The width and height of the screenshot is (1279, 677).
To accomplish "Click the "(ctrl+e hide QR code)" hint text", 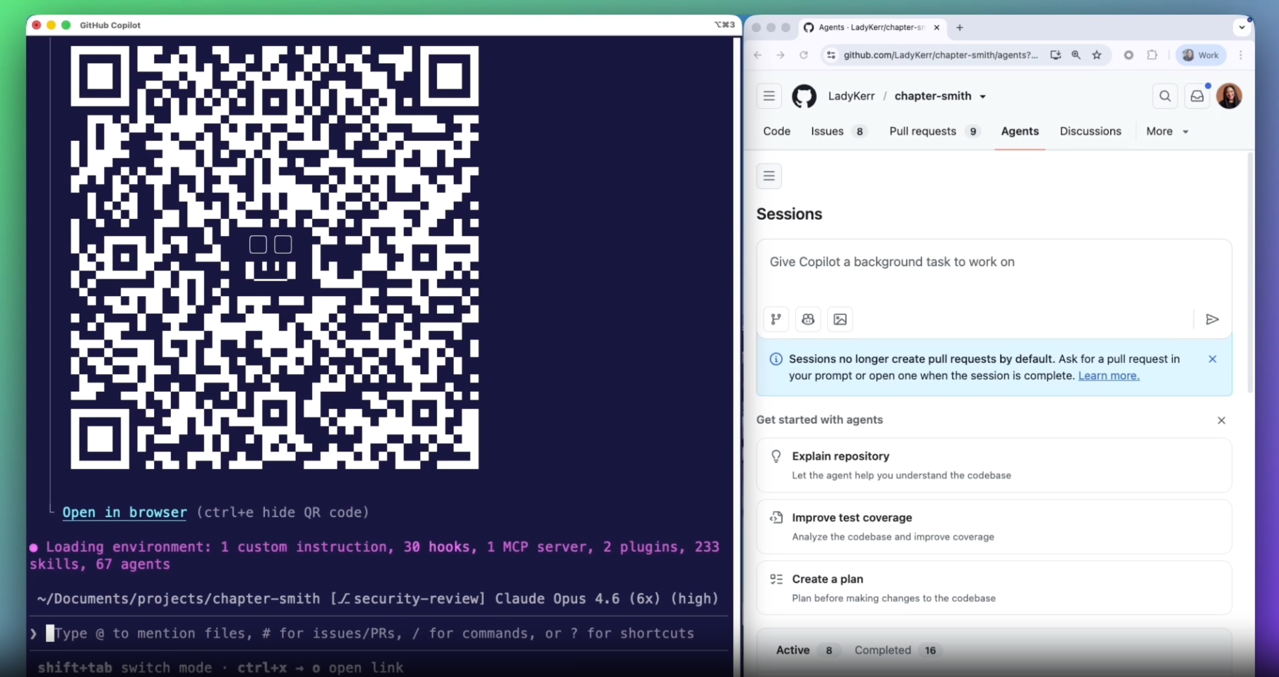I will pyautogui.click(x=282, y=512).
